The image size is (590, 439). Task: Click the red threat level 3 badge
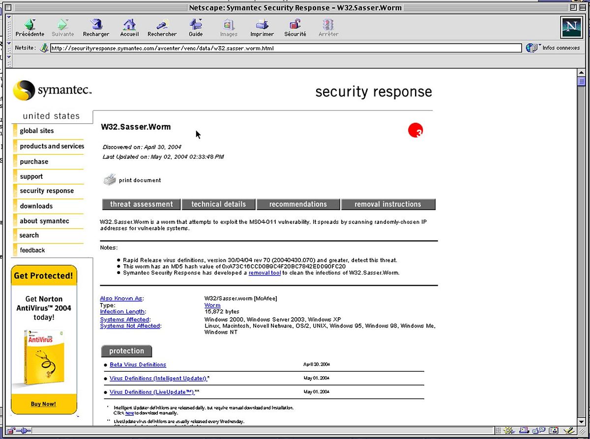(415, 130)
